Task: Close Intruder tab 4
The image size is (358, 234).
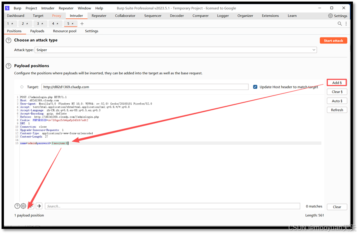Action: [57, 23]
